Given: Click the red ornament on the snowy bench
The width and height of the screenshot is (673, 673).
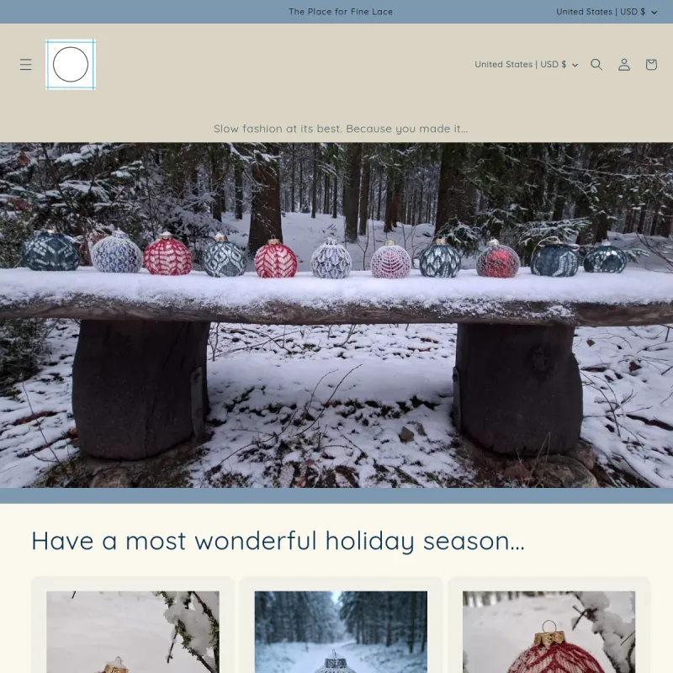Looking at the screenshot, I should click(498, 258).
